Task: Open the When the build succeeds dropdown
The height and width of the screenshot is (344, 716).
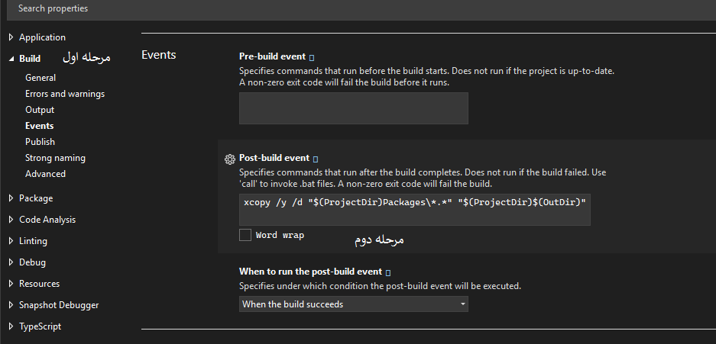Action: pyautogui.click(x=354, y=304)
